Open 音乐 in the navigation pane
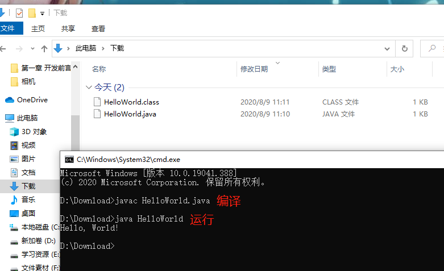This screenshot has height=271, width=444. [23, 199]
